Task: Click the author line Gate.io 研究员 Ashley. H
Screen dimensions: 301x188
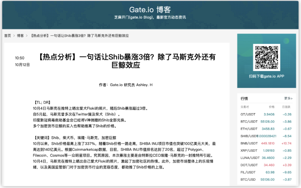Action: [x=126, y=85]
